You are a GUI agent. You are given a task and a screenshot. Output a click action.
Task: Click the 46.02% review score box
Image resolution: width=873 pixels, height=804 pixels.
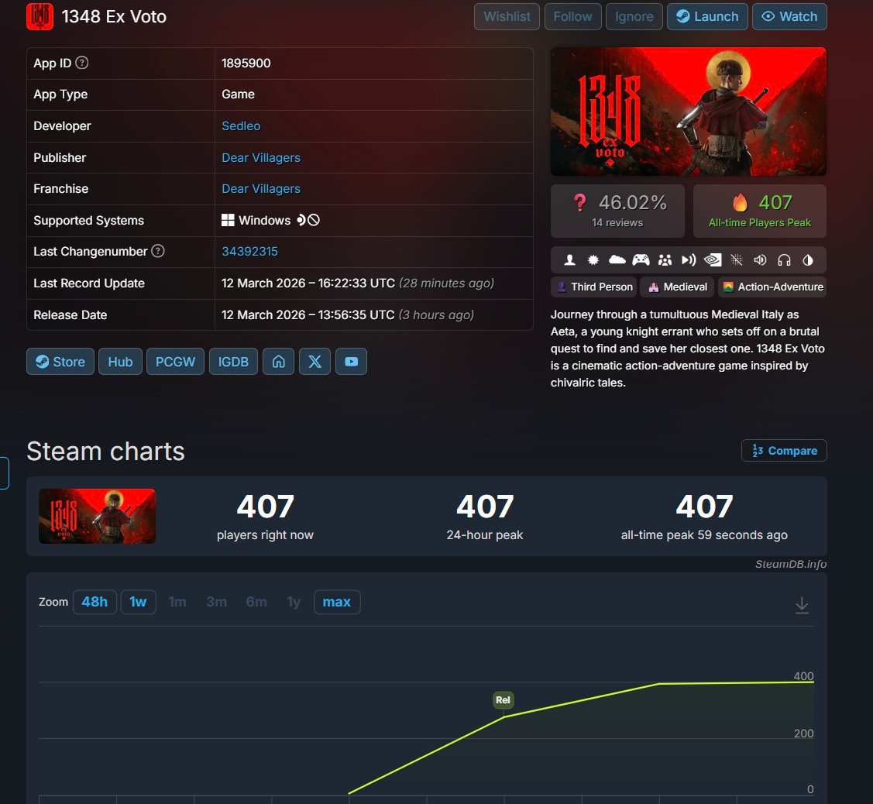pos(617,211)
